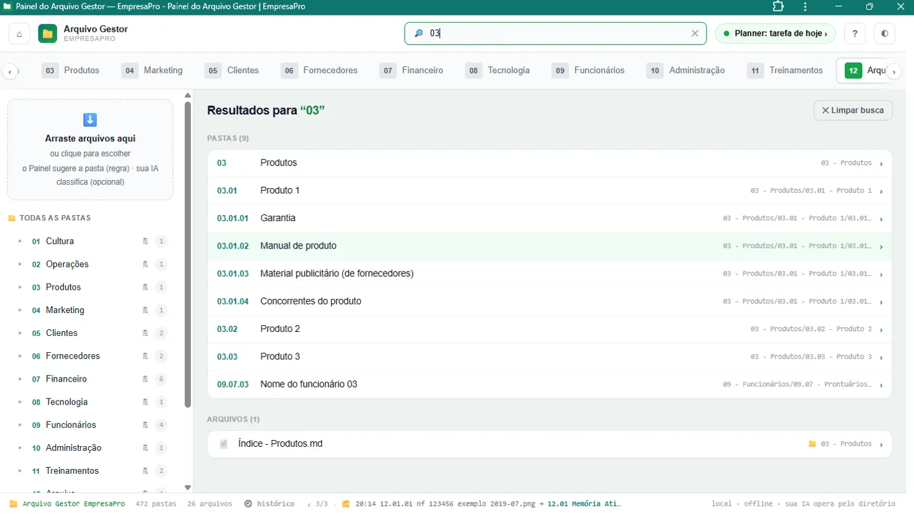Open the browser three-dots menu
914x514 pixels.
pos(805,7)
